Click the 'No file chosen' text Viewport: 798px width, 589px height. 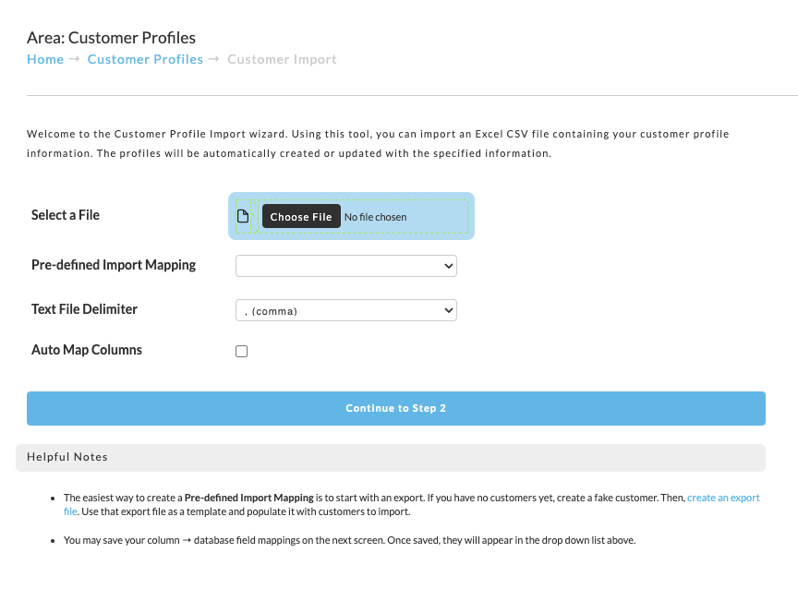[375, 217]
